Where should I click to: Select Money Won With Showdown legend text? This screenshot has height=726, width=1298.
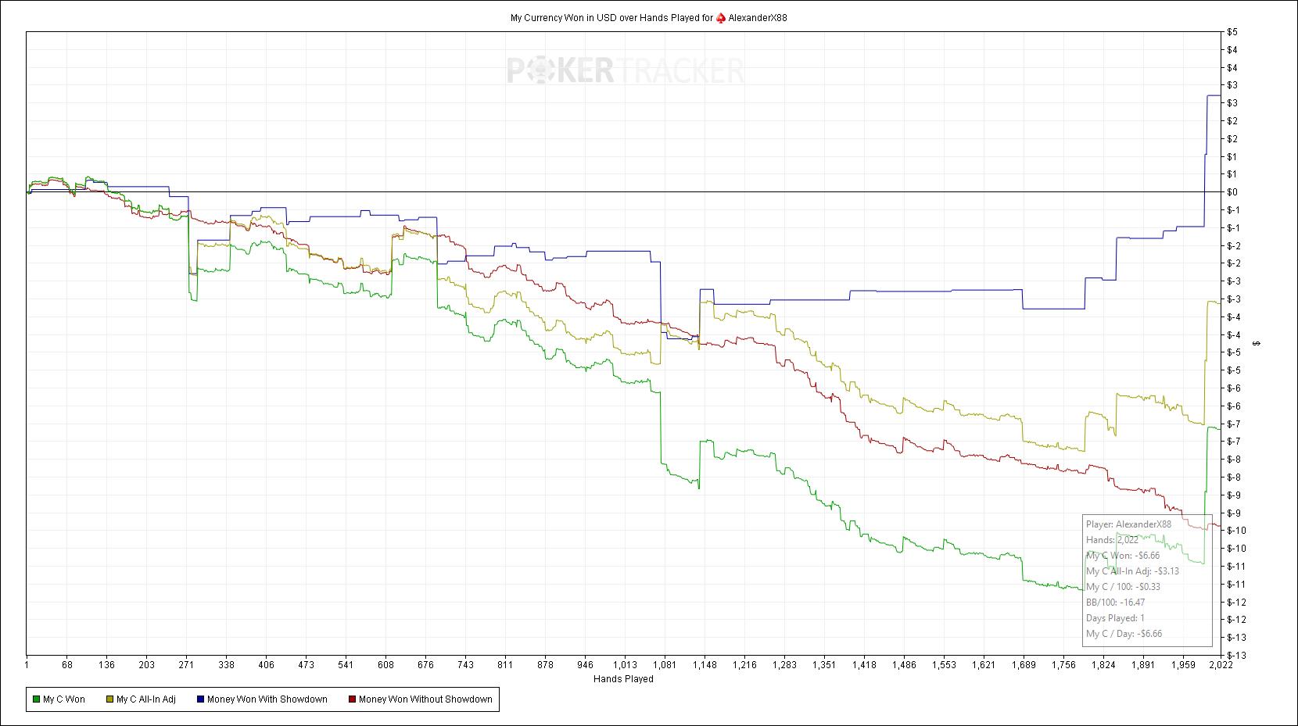(267, 699)
